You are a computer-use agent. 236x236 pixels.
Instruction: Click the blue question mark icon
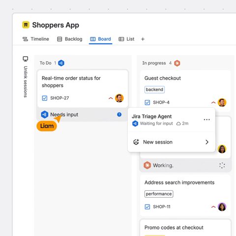[x=119, y=115]
